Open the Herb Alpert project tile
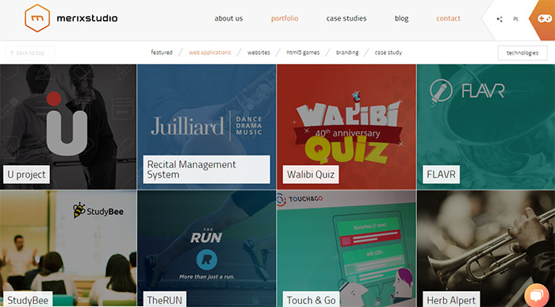 point(486,248)
